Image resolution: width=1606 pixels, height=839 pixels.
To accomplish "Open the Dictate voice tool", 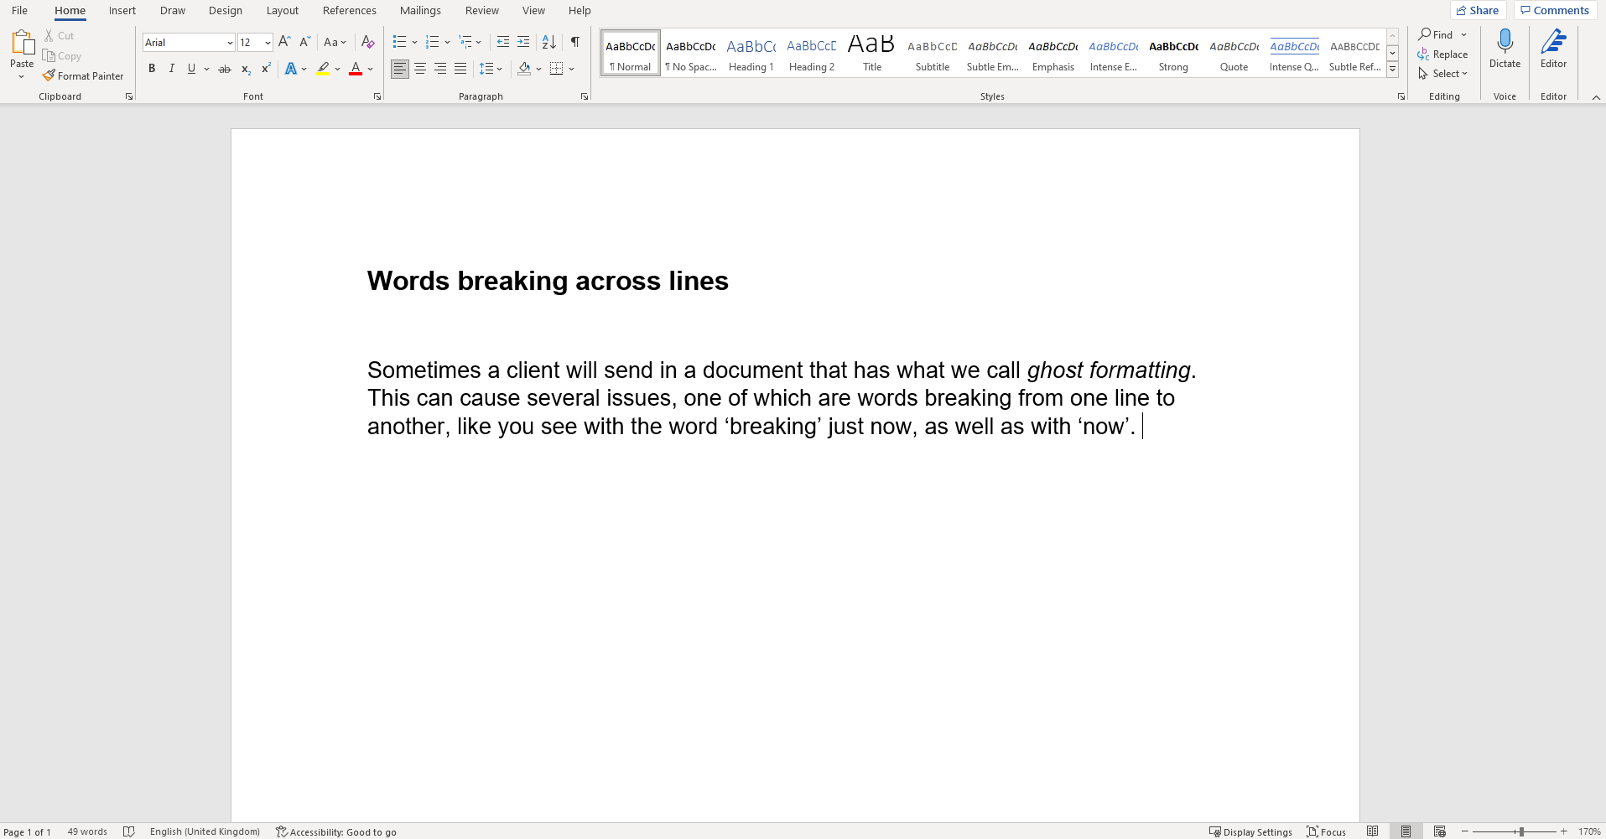I will click(1504, 50).
